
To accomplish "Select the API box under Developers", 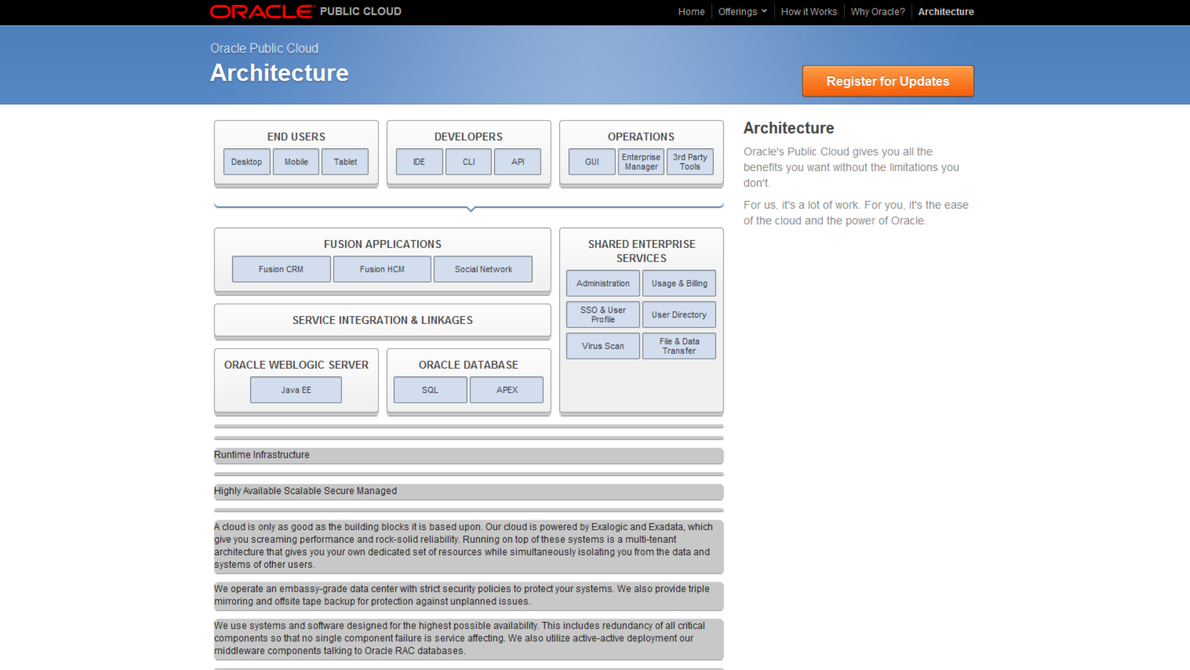I will (517, 162).
